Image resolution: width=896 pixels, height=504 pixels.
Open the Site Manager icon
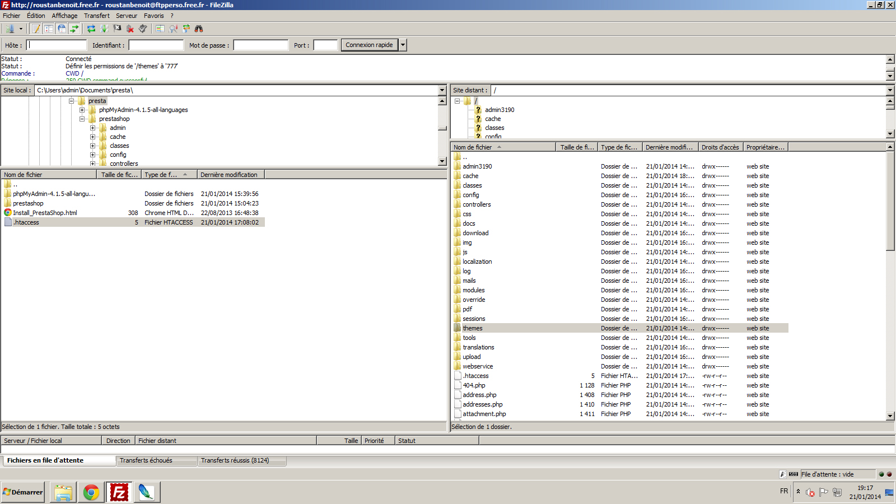click(x=10, y=29)
